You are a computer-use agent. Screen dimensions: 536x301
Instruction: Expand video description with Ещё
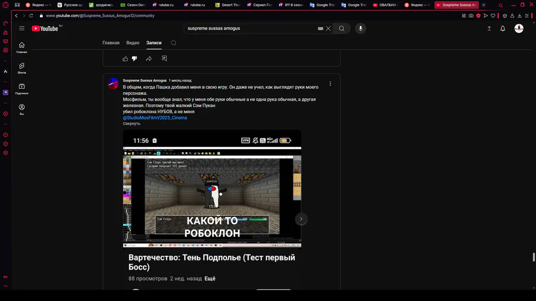tap(210, 278)
